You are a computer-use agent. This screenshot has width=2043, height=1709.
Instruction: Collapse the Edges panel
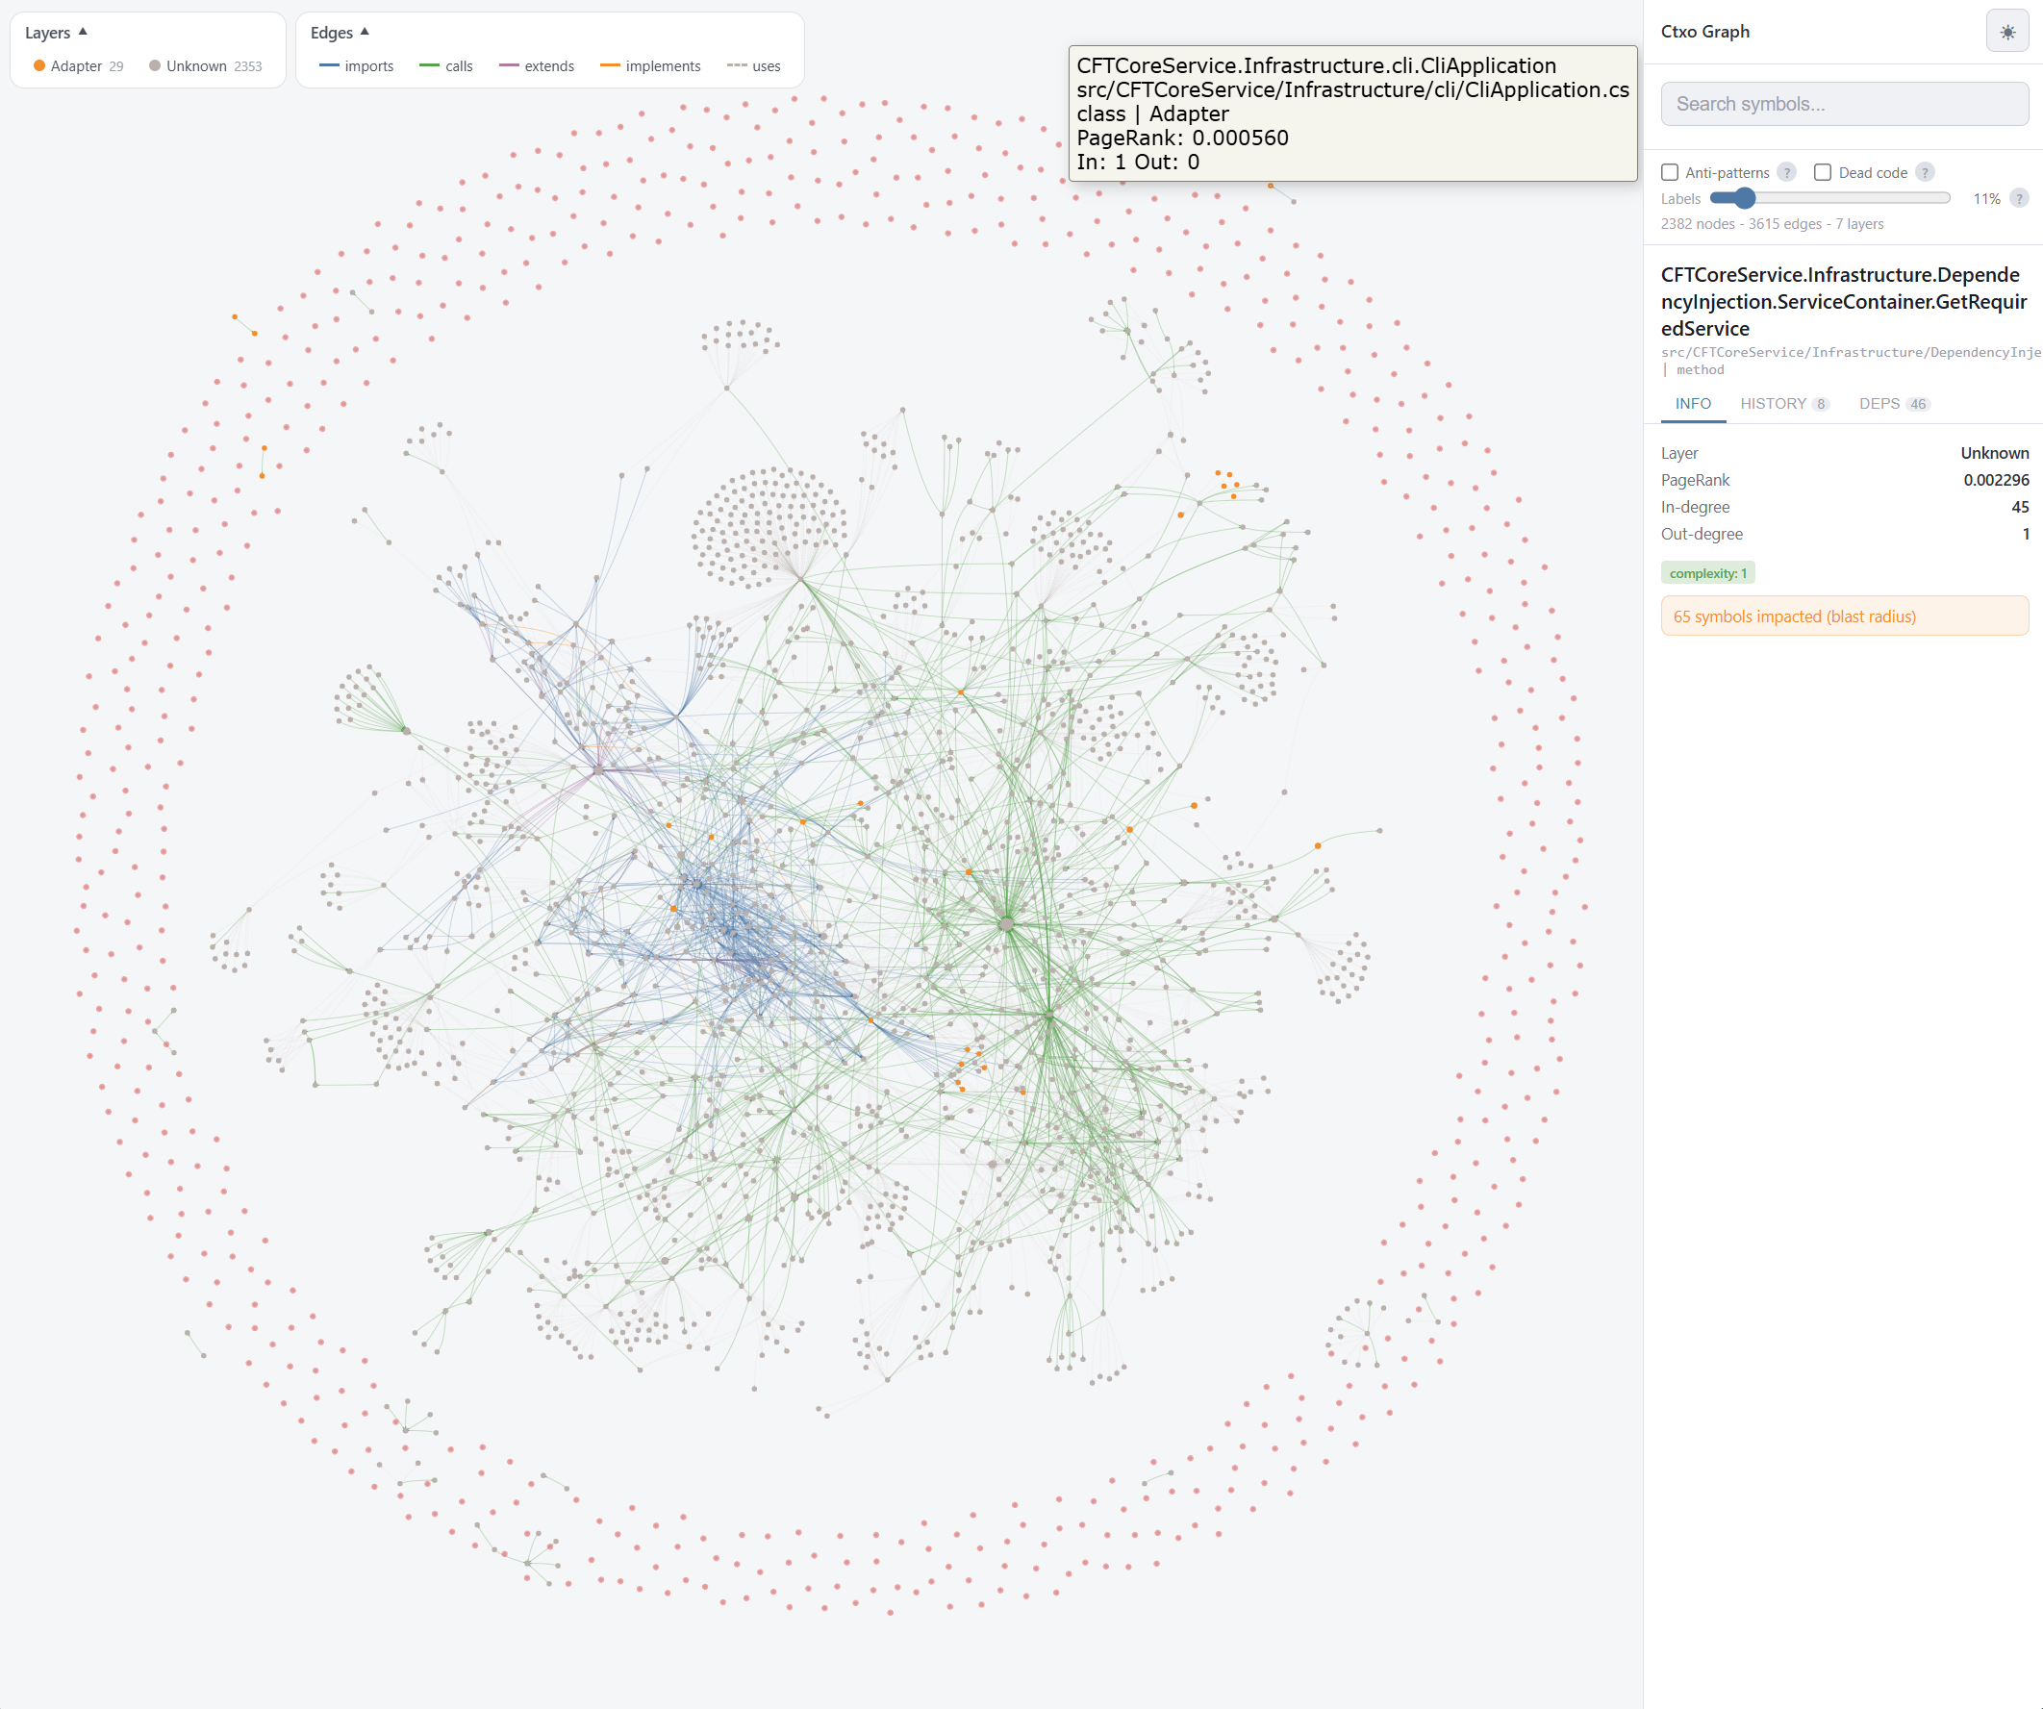[365, 31]
